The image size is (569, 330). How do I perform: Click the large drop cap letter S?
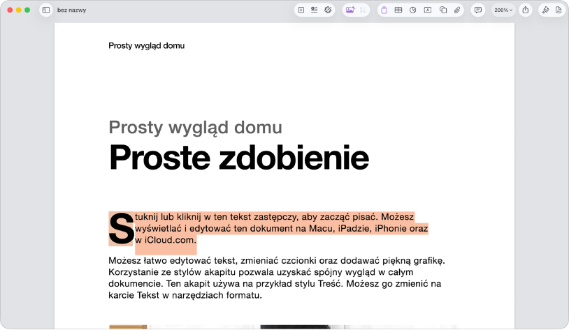pos(121,229)
